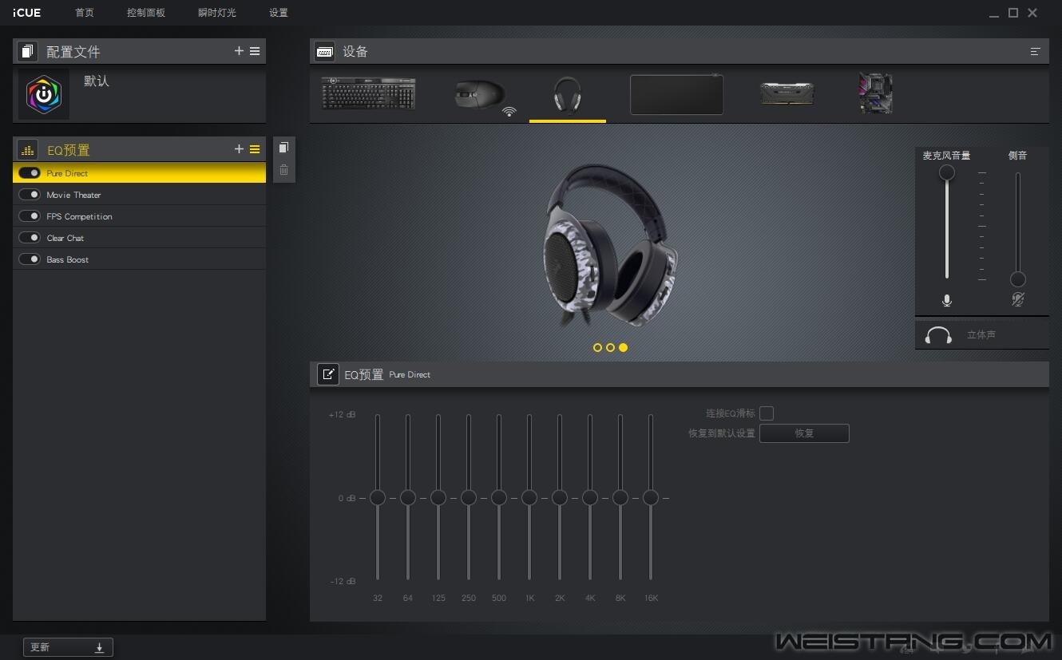This screenshot has width=1062, height=660.
Task: Click the 立体声 stereo label
Action: pyautogui.click(x=981, y=335)
